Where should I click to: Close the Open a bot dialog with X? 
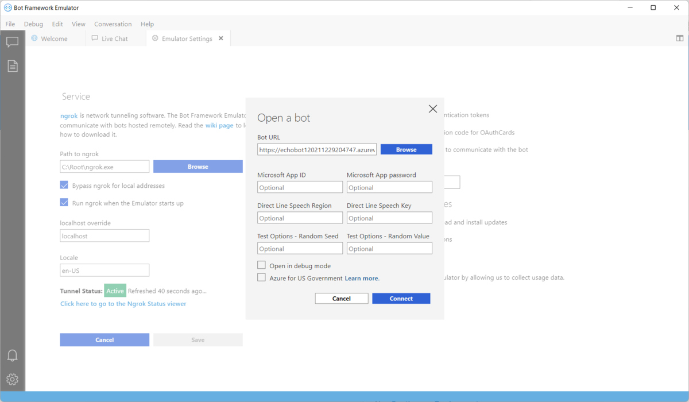[x=433, y=109]
